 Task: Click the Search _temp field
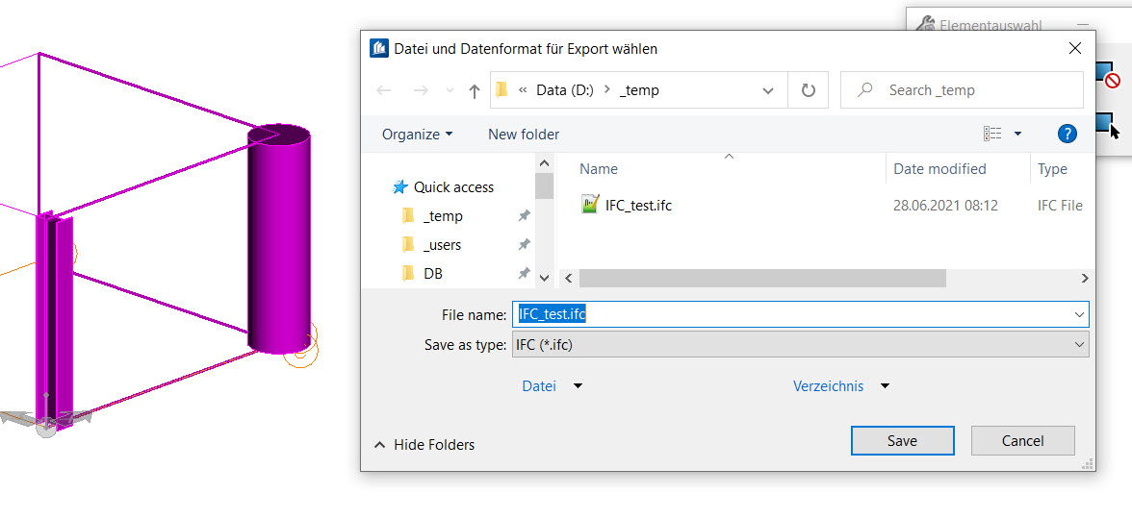click(x=972, y=90)
